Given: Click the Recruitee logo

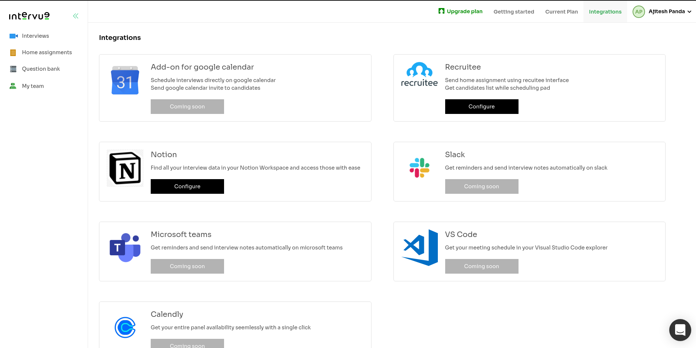Looking at the screenshot, I should (x=419, y=74).
